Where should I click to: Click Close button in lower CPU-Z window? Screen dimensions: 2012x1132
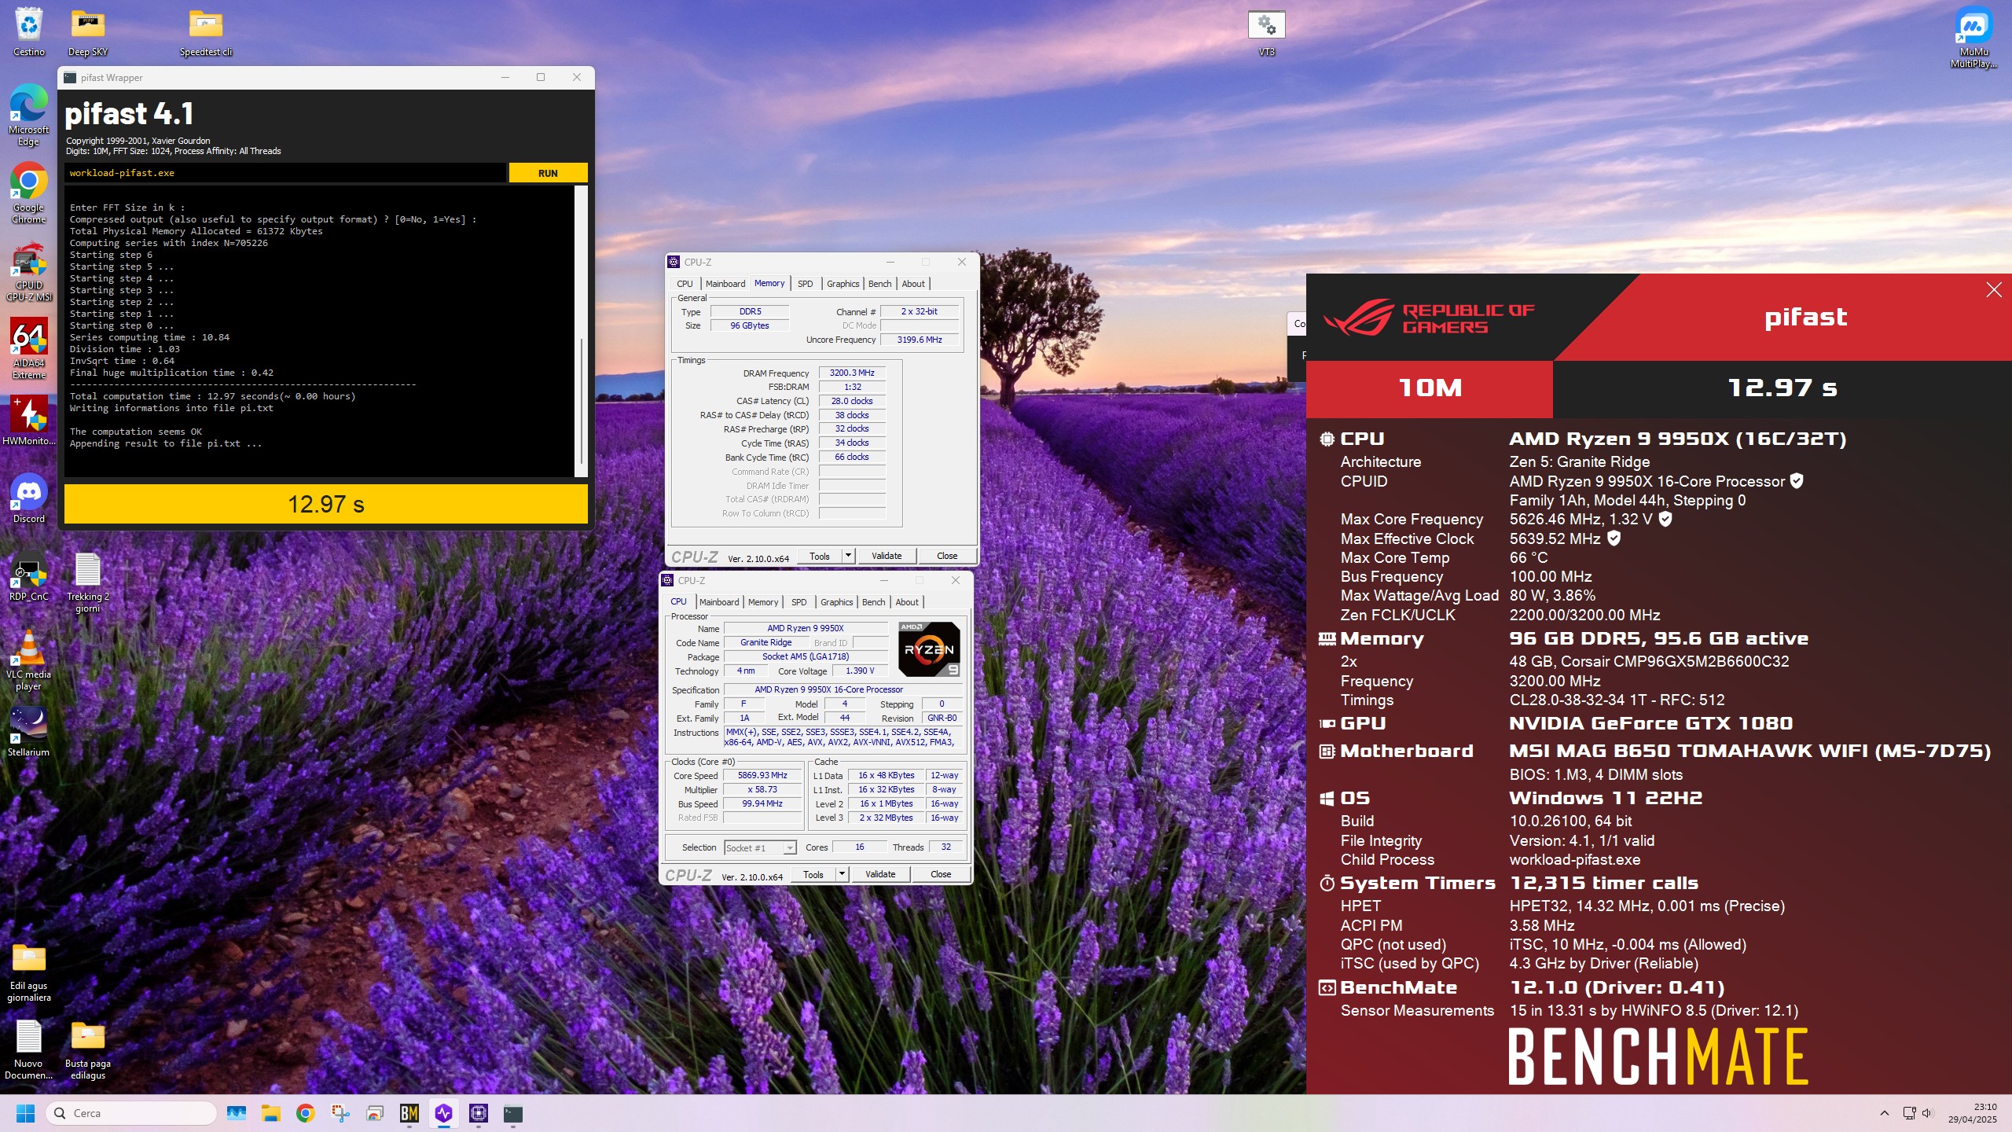point(940,874)
